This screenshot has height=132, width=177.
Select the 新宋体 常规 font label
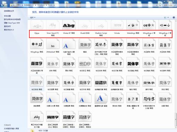[117, 106]
